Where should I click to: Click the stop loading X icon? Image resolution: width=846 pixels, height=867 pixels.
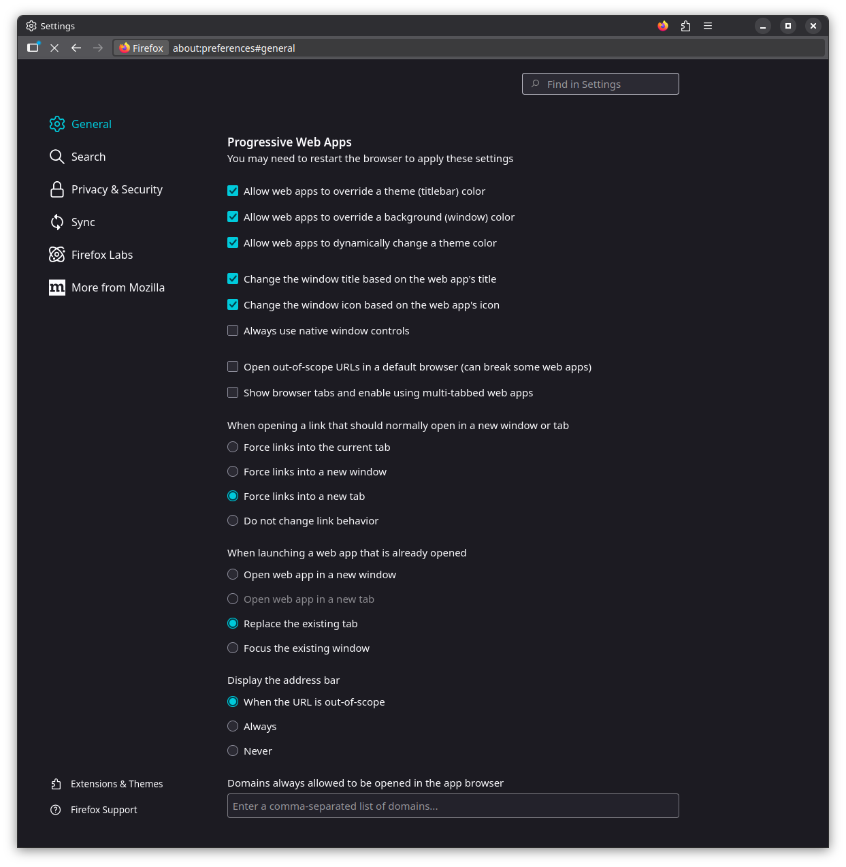click(x=54, y=48)
